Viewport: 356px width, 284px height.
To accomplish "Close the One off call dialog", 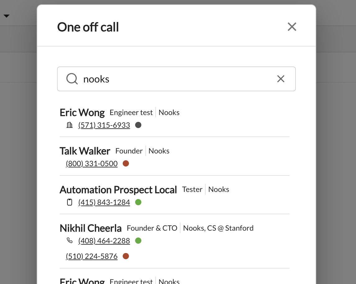I will pyautogui.click(x=292, y=27).
